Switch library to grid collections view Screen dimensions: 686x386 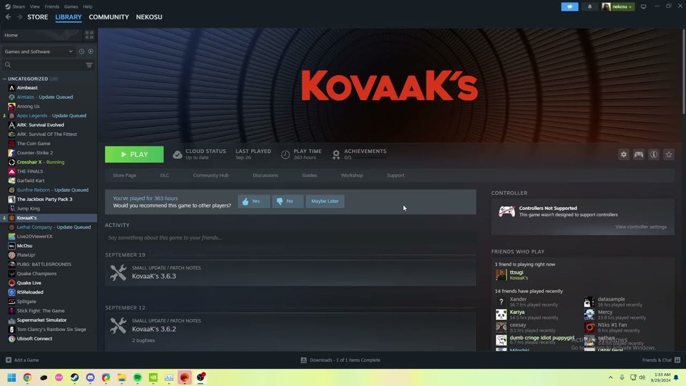pyautogui.click(x=90, y=35)
